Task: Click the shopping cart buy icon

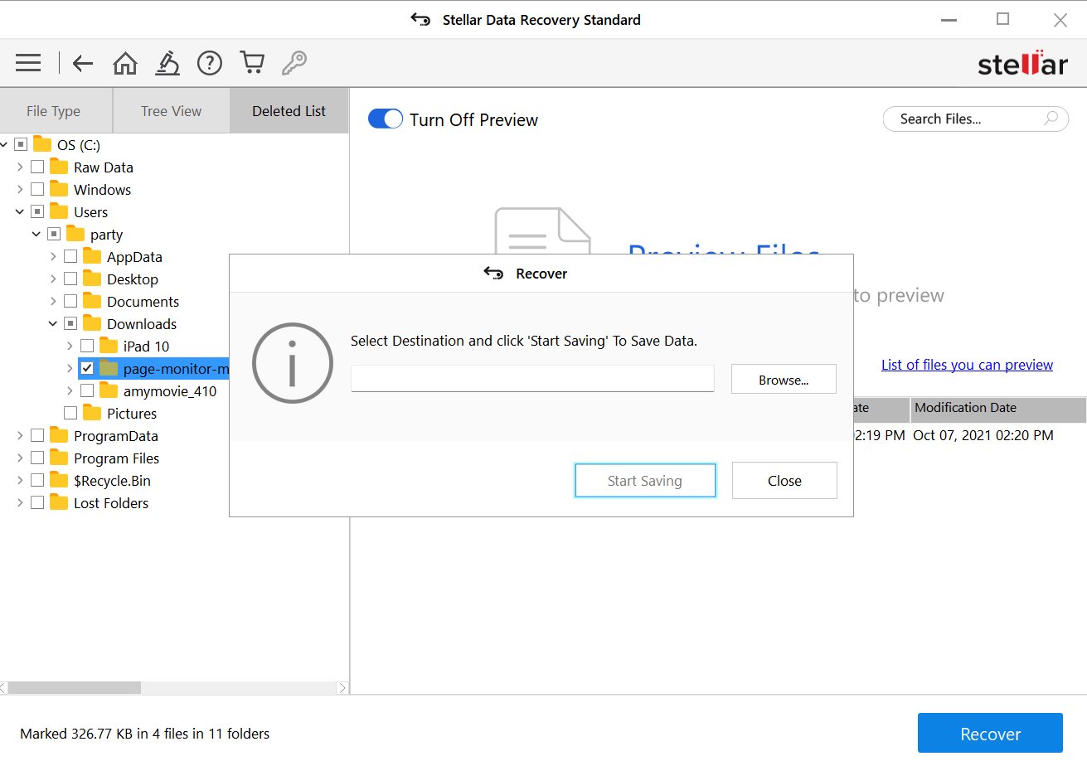Action: (x=252, y=63)
